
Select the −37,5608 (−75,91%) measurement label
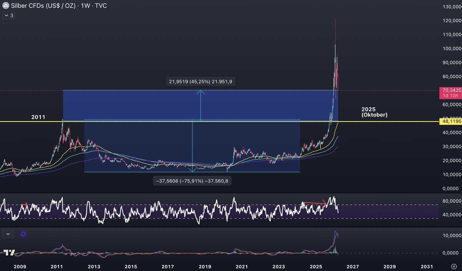pyautogui.click(x=192, y=181)
